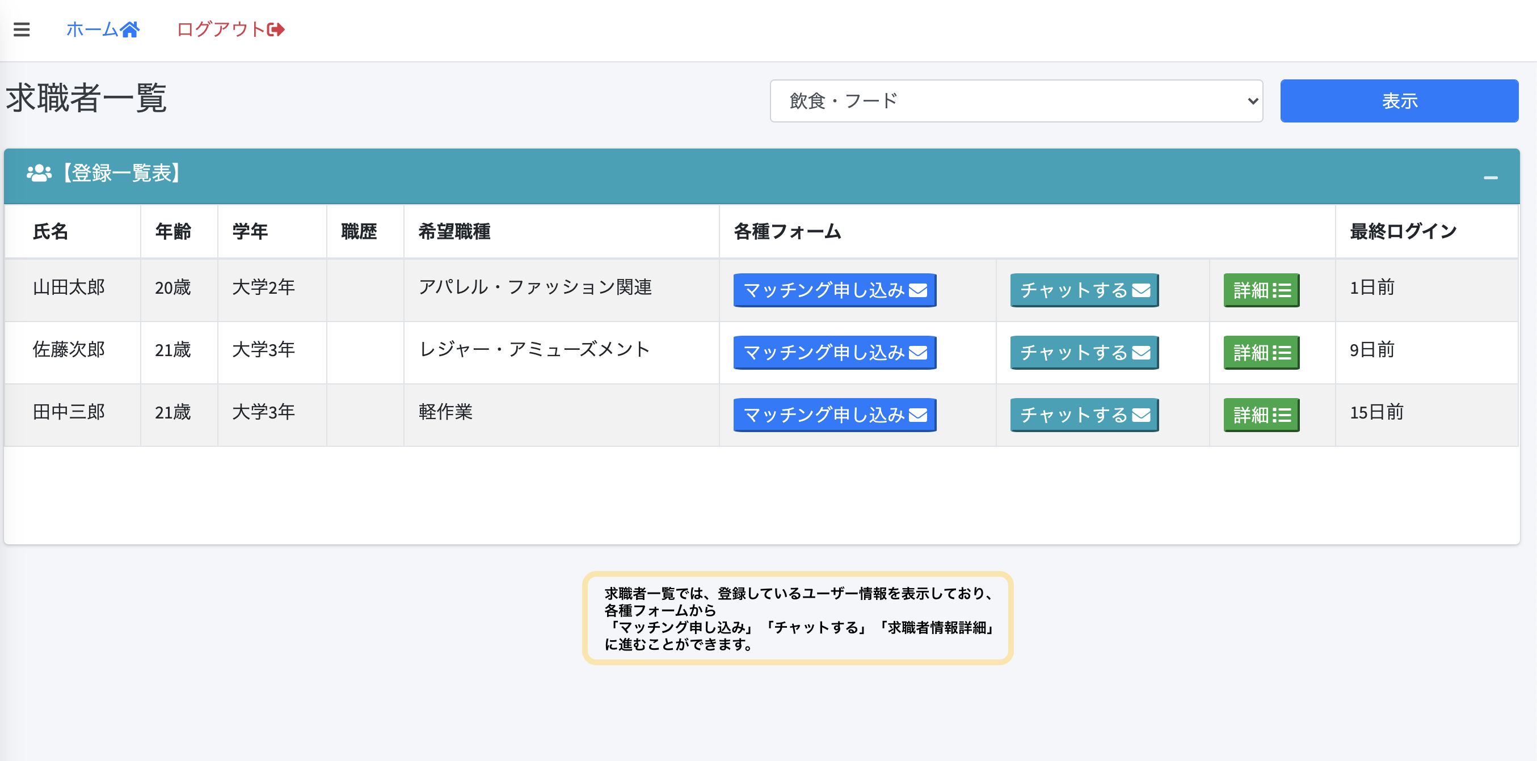Click the people icon in the 登録一覧表 header
This screenshot has height=761, width=1537.
pyautogui.click(x=38, y=175)
